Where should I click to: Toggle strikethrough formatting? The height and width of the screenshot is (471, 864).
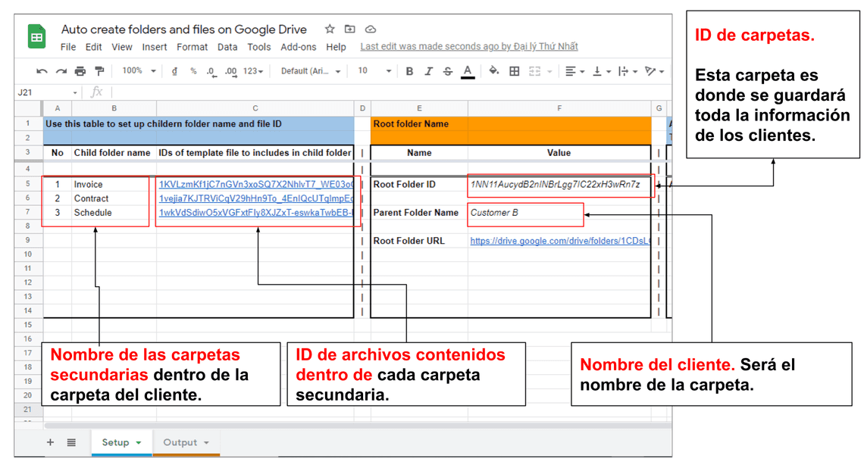tap(448, 71)
